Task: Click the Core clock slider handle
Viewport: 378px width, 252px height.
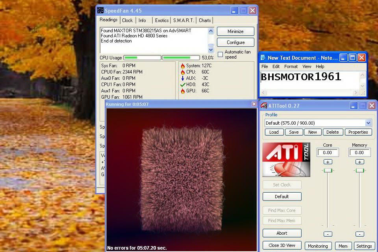Action: pos(328,170)
